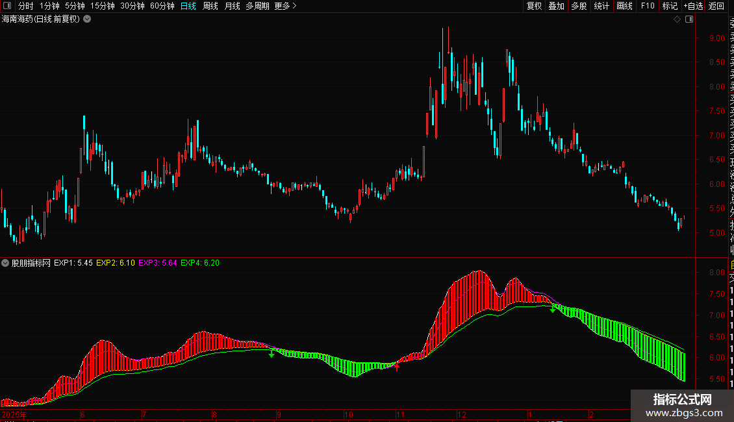Image resolution: width=734 pixels, height=422 pixels.
Task: Click the month 6 time axis label
Action: point(83,414)
